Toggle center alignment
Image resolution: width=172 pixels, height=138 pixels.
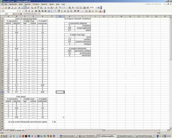[x=39, y=11]
